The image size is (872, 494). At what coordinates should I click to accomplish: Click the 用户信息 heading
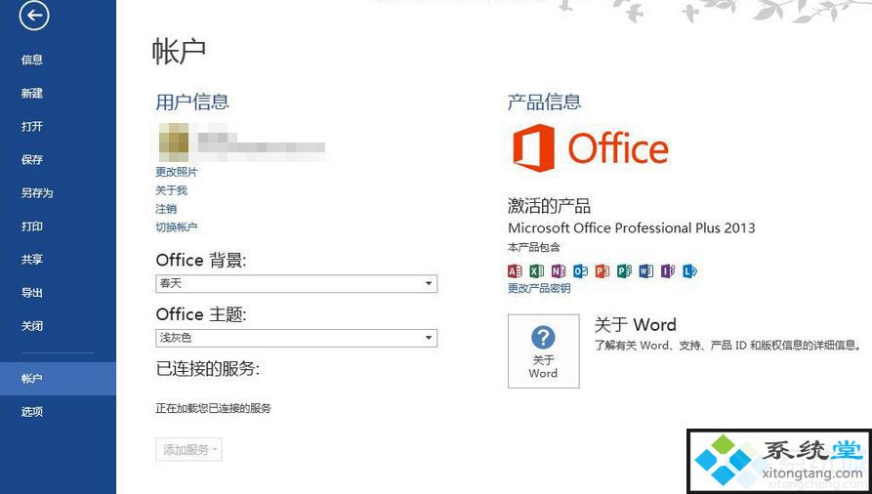pos(192,102)
